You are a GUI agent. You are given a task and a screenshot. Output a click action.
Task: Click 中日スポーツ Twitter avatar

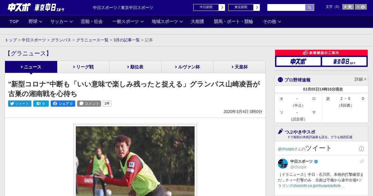(x=283, y=164)
